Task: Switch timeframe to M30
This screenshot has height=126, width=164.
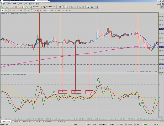Action: click(52, 10)
